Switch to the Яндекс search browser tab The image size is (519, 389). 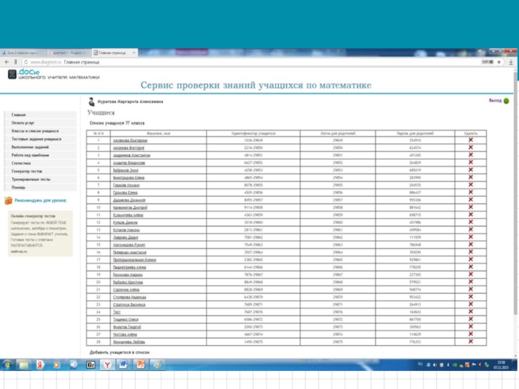[x=68, y=53]
